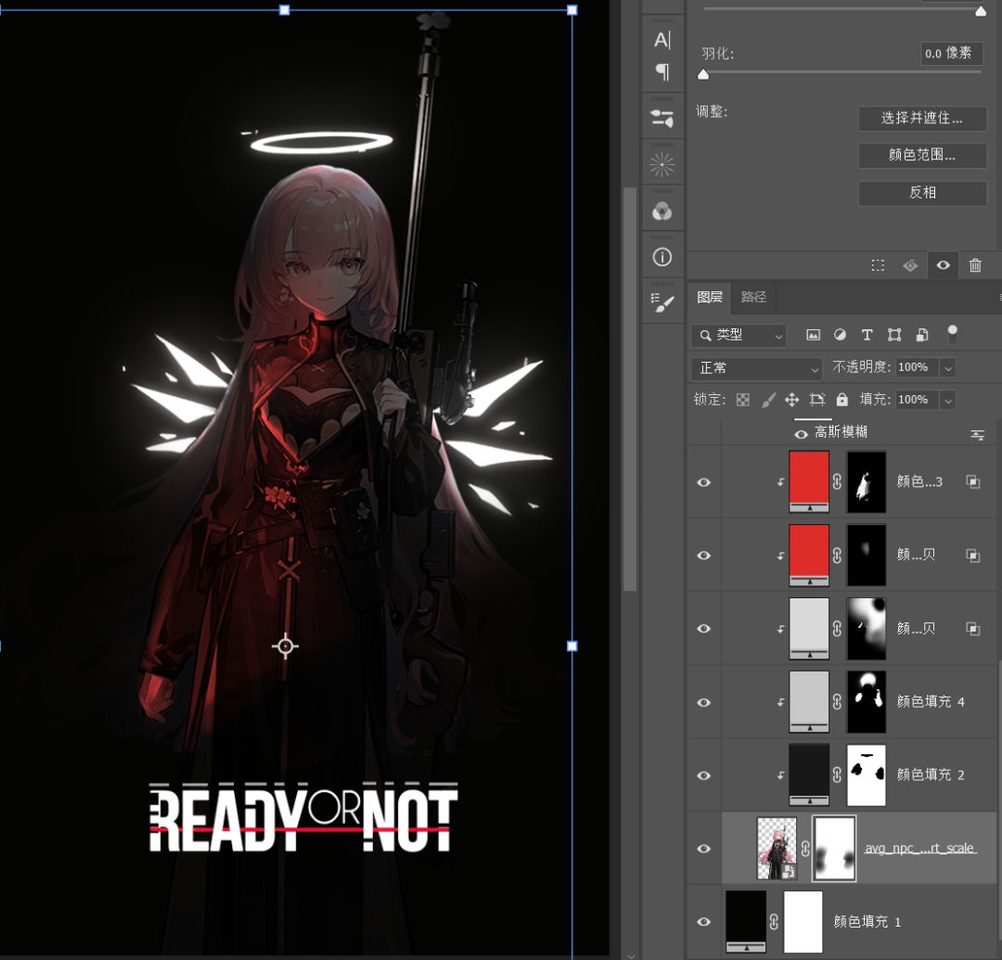
Task: Switch to the 路径 tab
Action: pyautogui.click(x=753, y=297)
